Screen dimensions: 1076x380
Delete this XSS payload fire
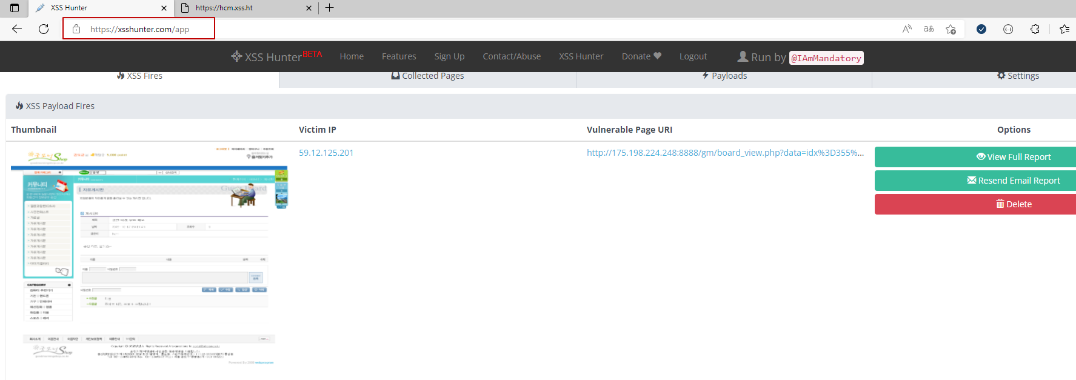point(975,204)
